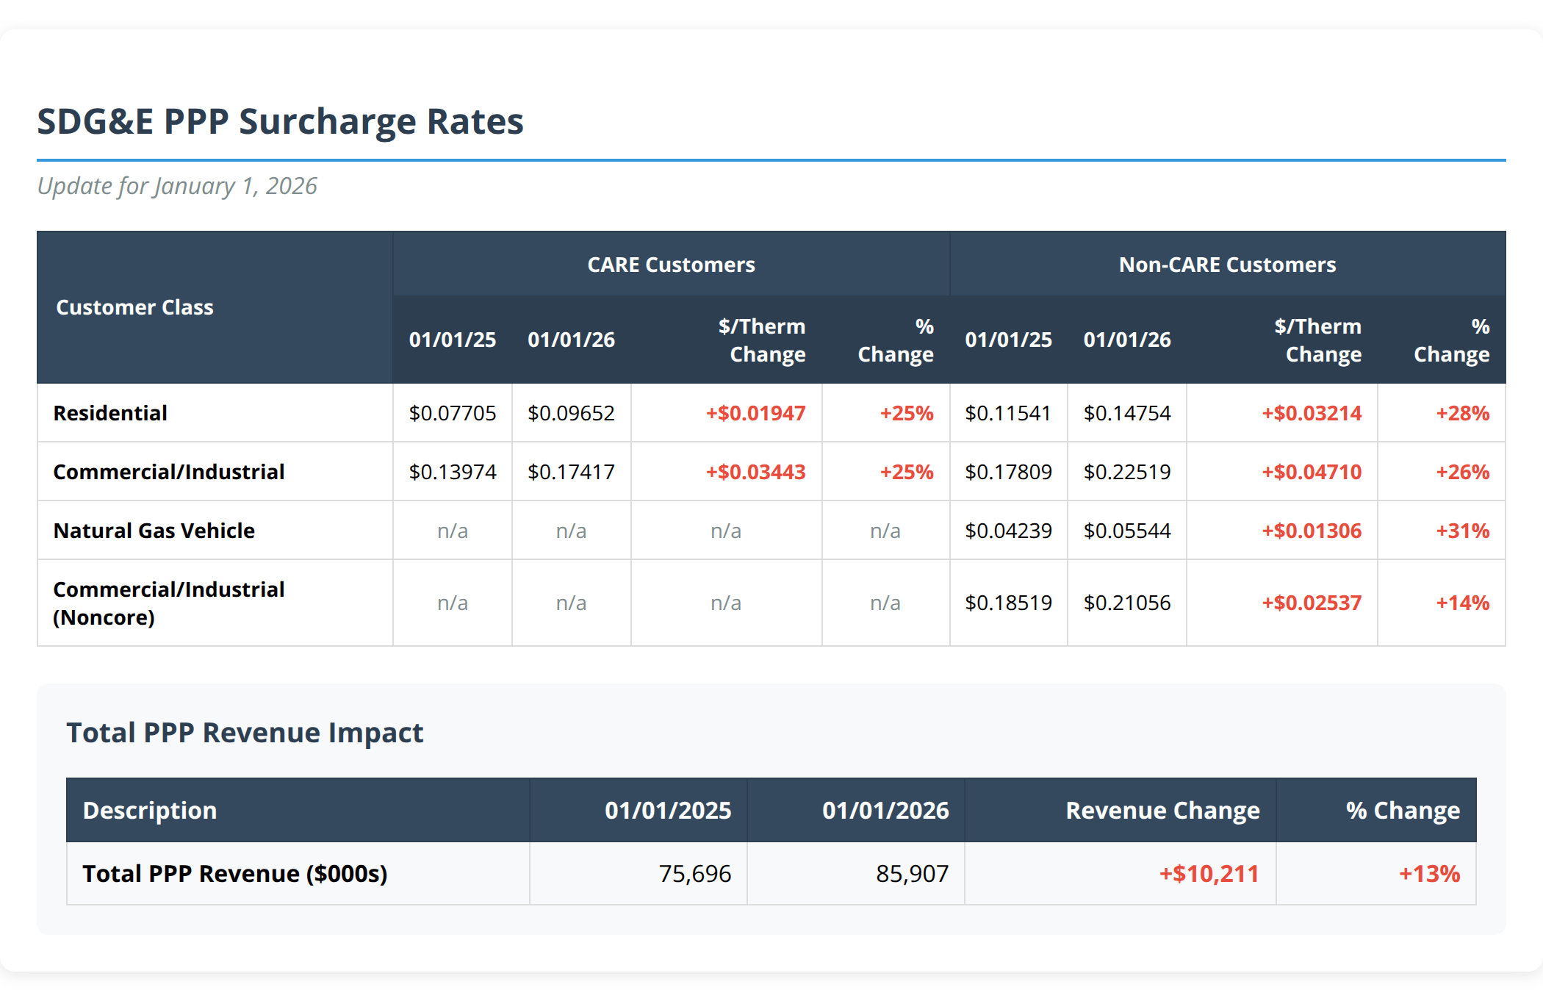Select the Update for January 1, 2026 subtitle
Screen dimensions: 1543x1001
(177, 186)
